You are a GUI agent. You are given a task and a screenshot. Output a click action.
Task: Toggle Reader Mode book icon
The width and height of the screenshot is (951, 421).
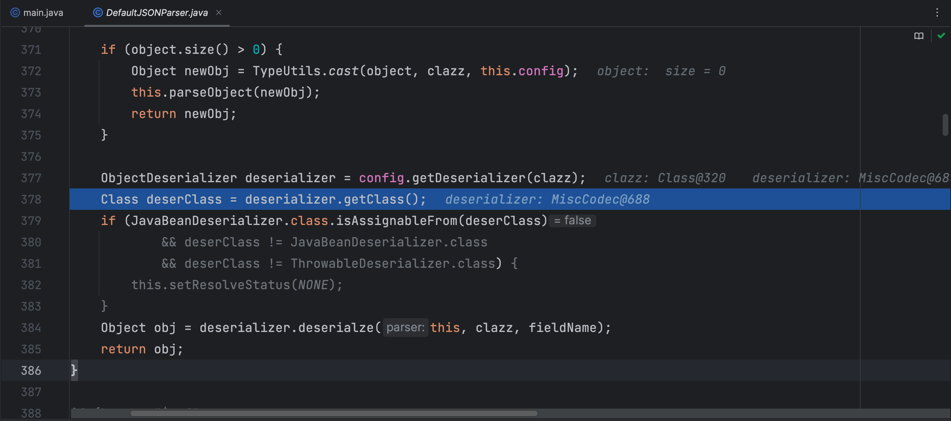[919, 36]
